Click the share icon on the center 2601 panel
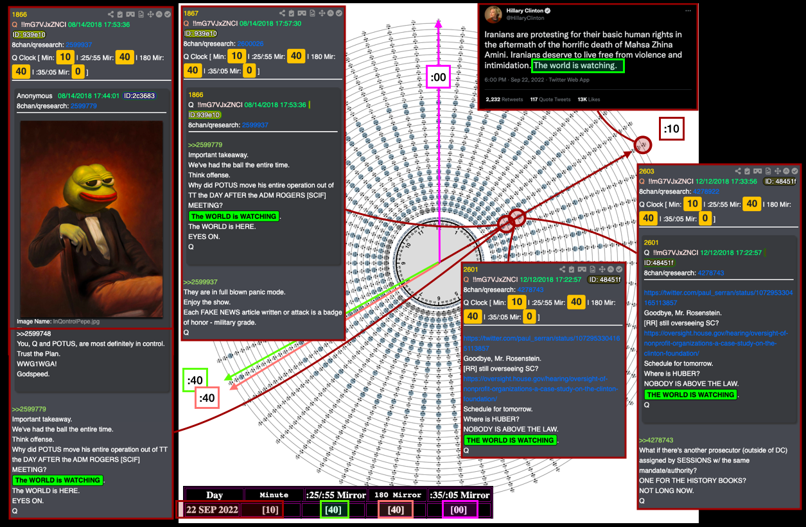The height and width of the screenshot is (527, 806). (x=563, y=270)
